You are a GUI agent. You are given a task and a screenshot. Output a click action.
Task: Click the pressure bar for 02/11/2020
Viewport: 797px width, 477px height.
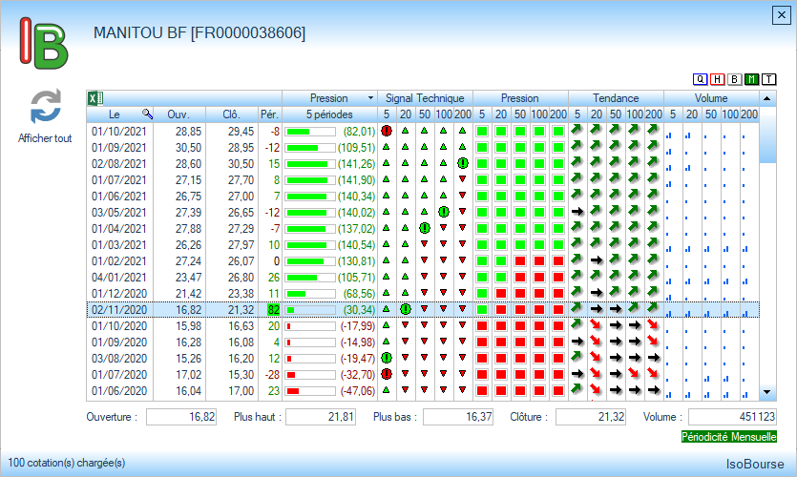(310, 310)
